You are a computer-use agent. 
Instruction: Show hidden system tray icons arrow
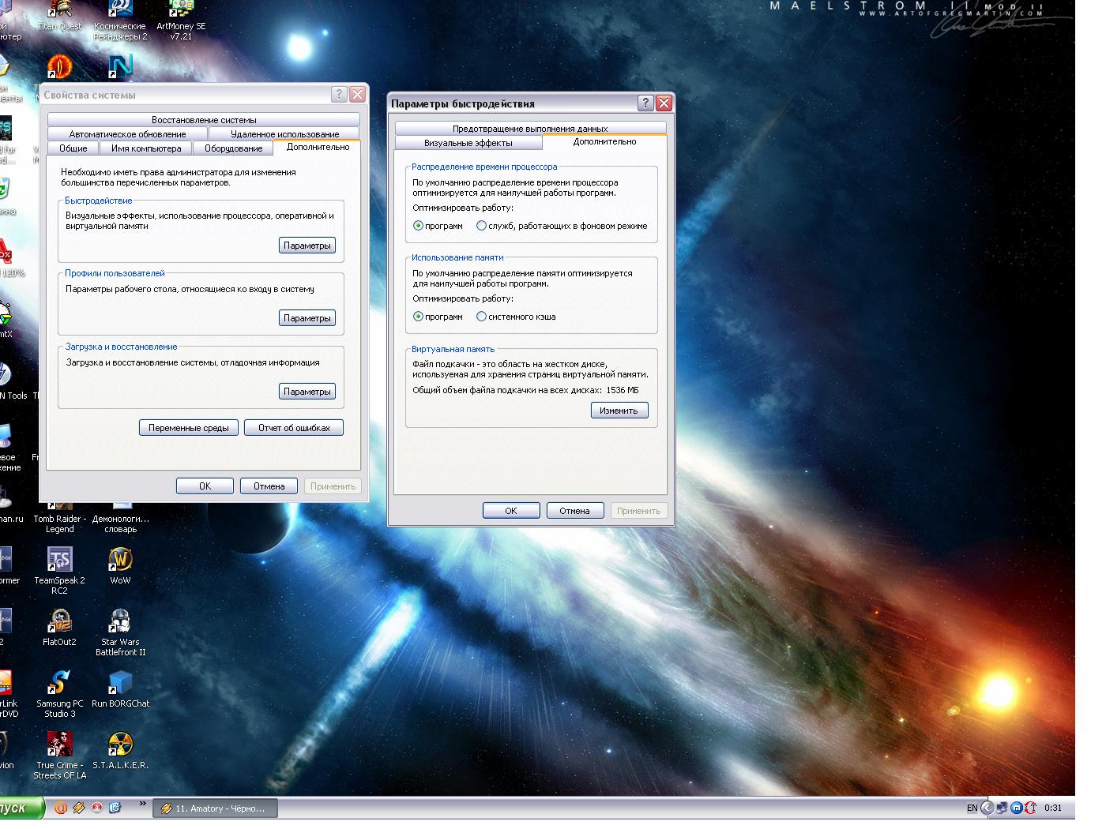987,808
